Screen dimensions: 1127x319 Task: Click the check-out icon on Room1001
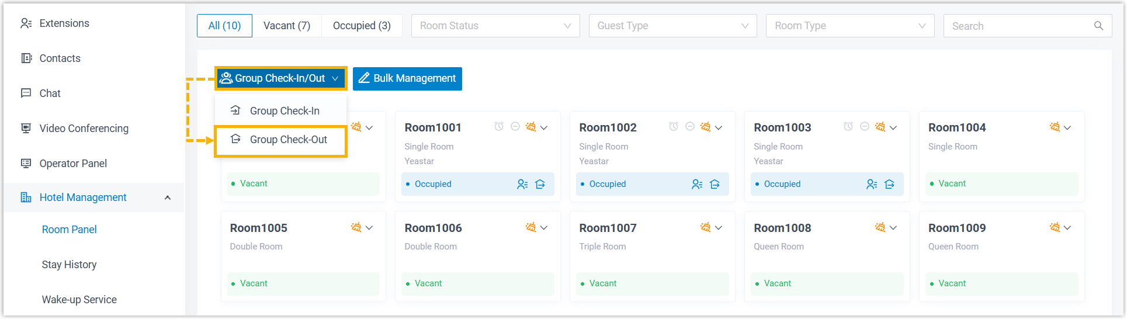pos(540,184)
